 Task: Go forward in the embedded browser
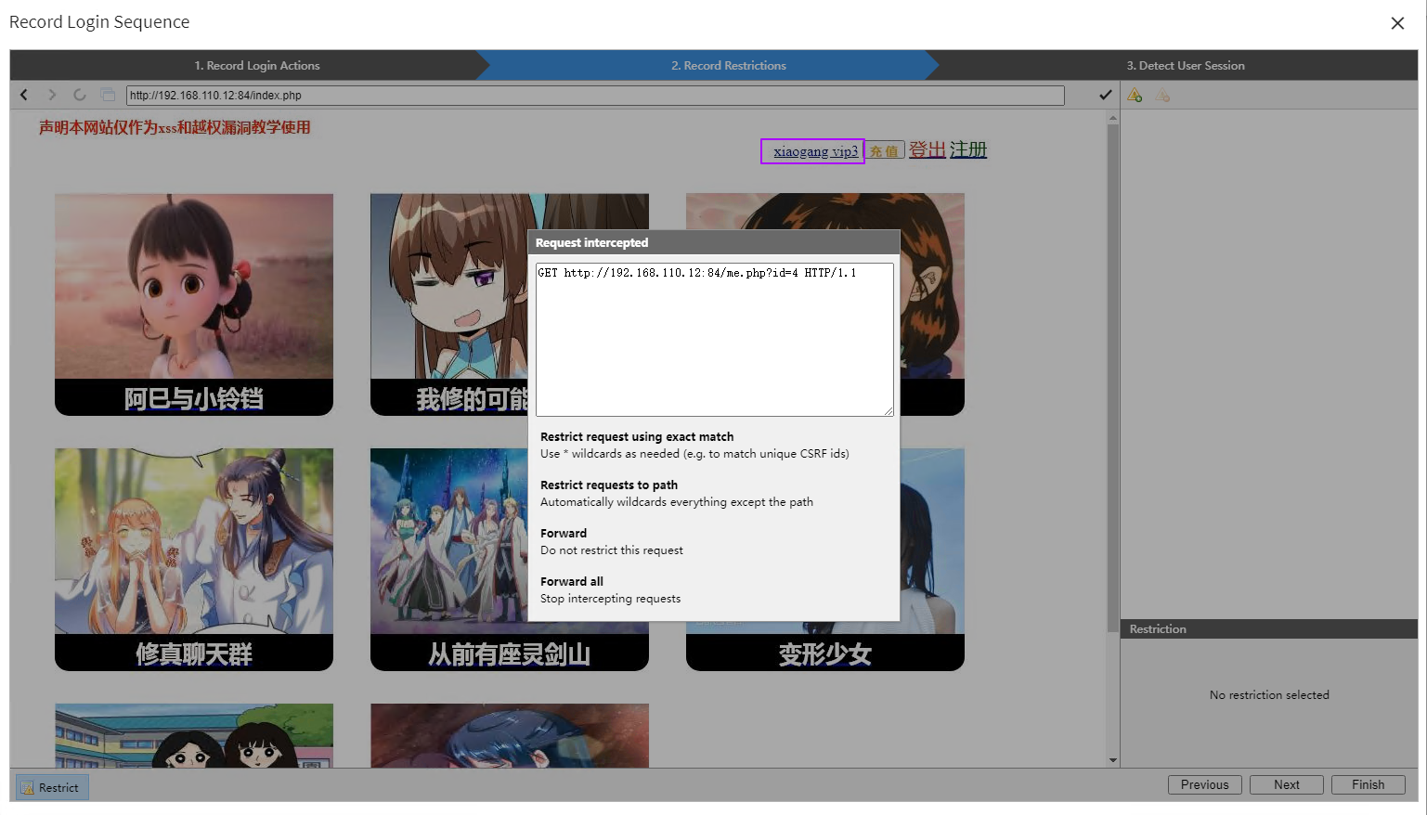click(x=52, y=95)
